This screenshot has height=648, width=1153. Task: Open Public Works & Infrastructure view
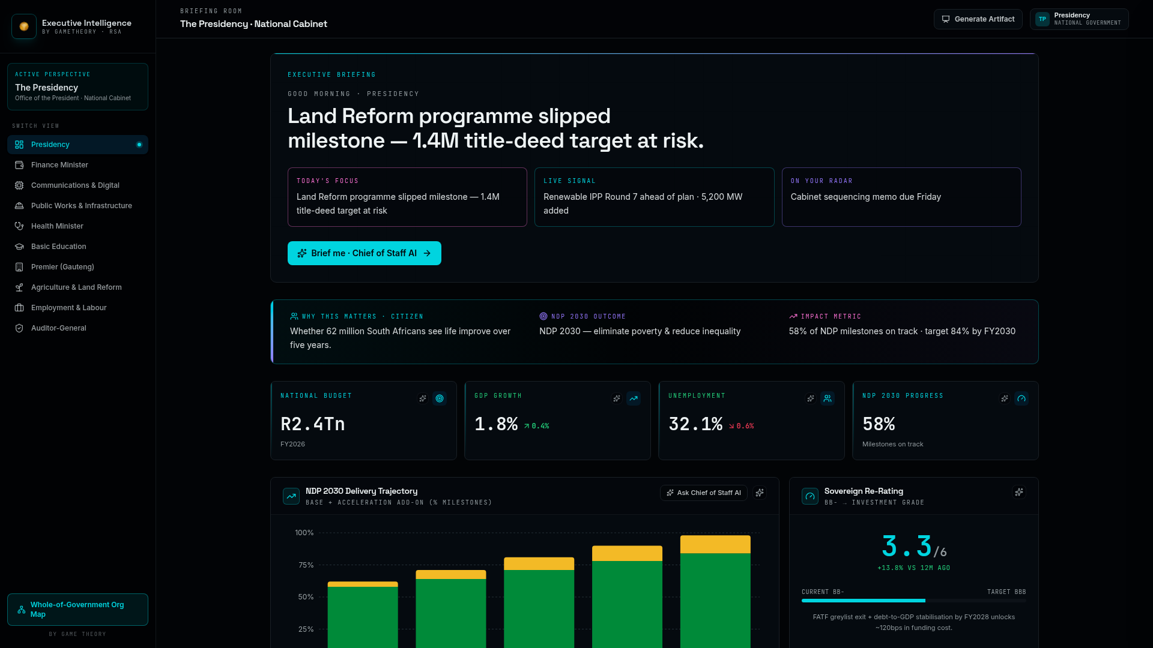[77, 206]
